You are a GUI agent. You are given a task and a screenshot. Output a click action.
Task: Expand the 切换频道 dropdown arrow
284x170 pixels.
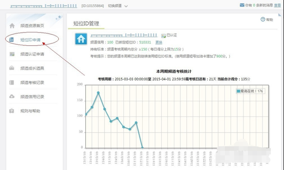coord(126,6)
